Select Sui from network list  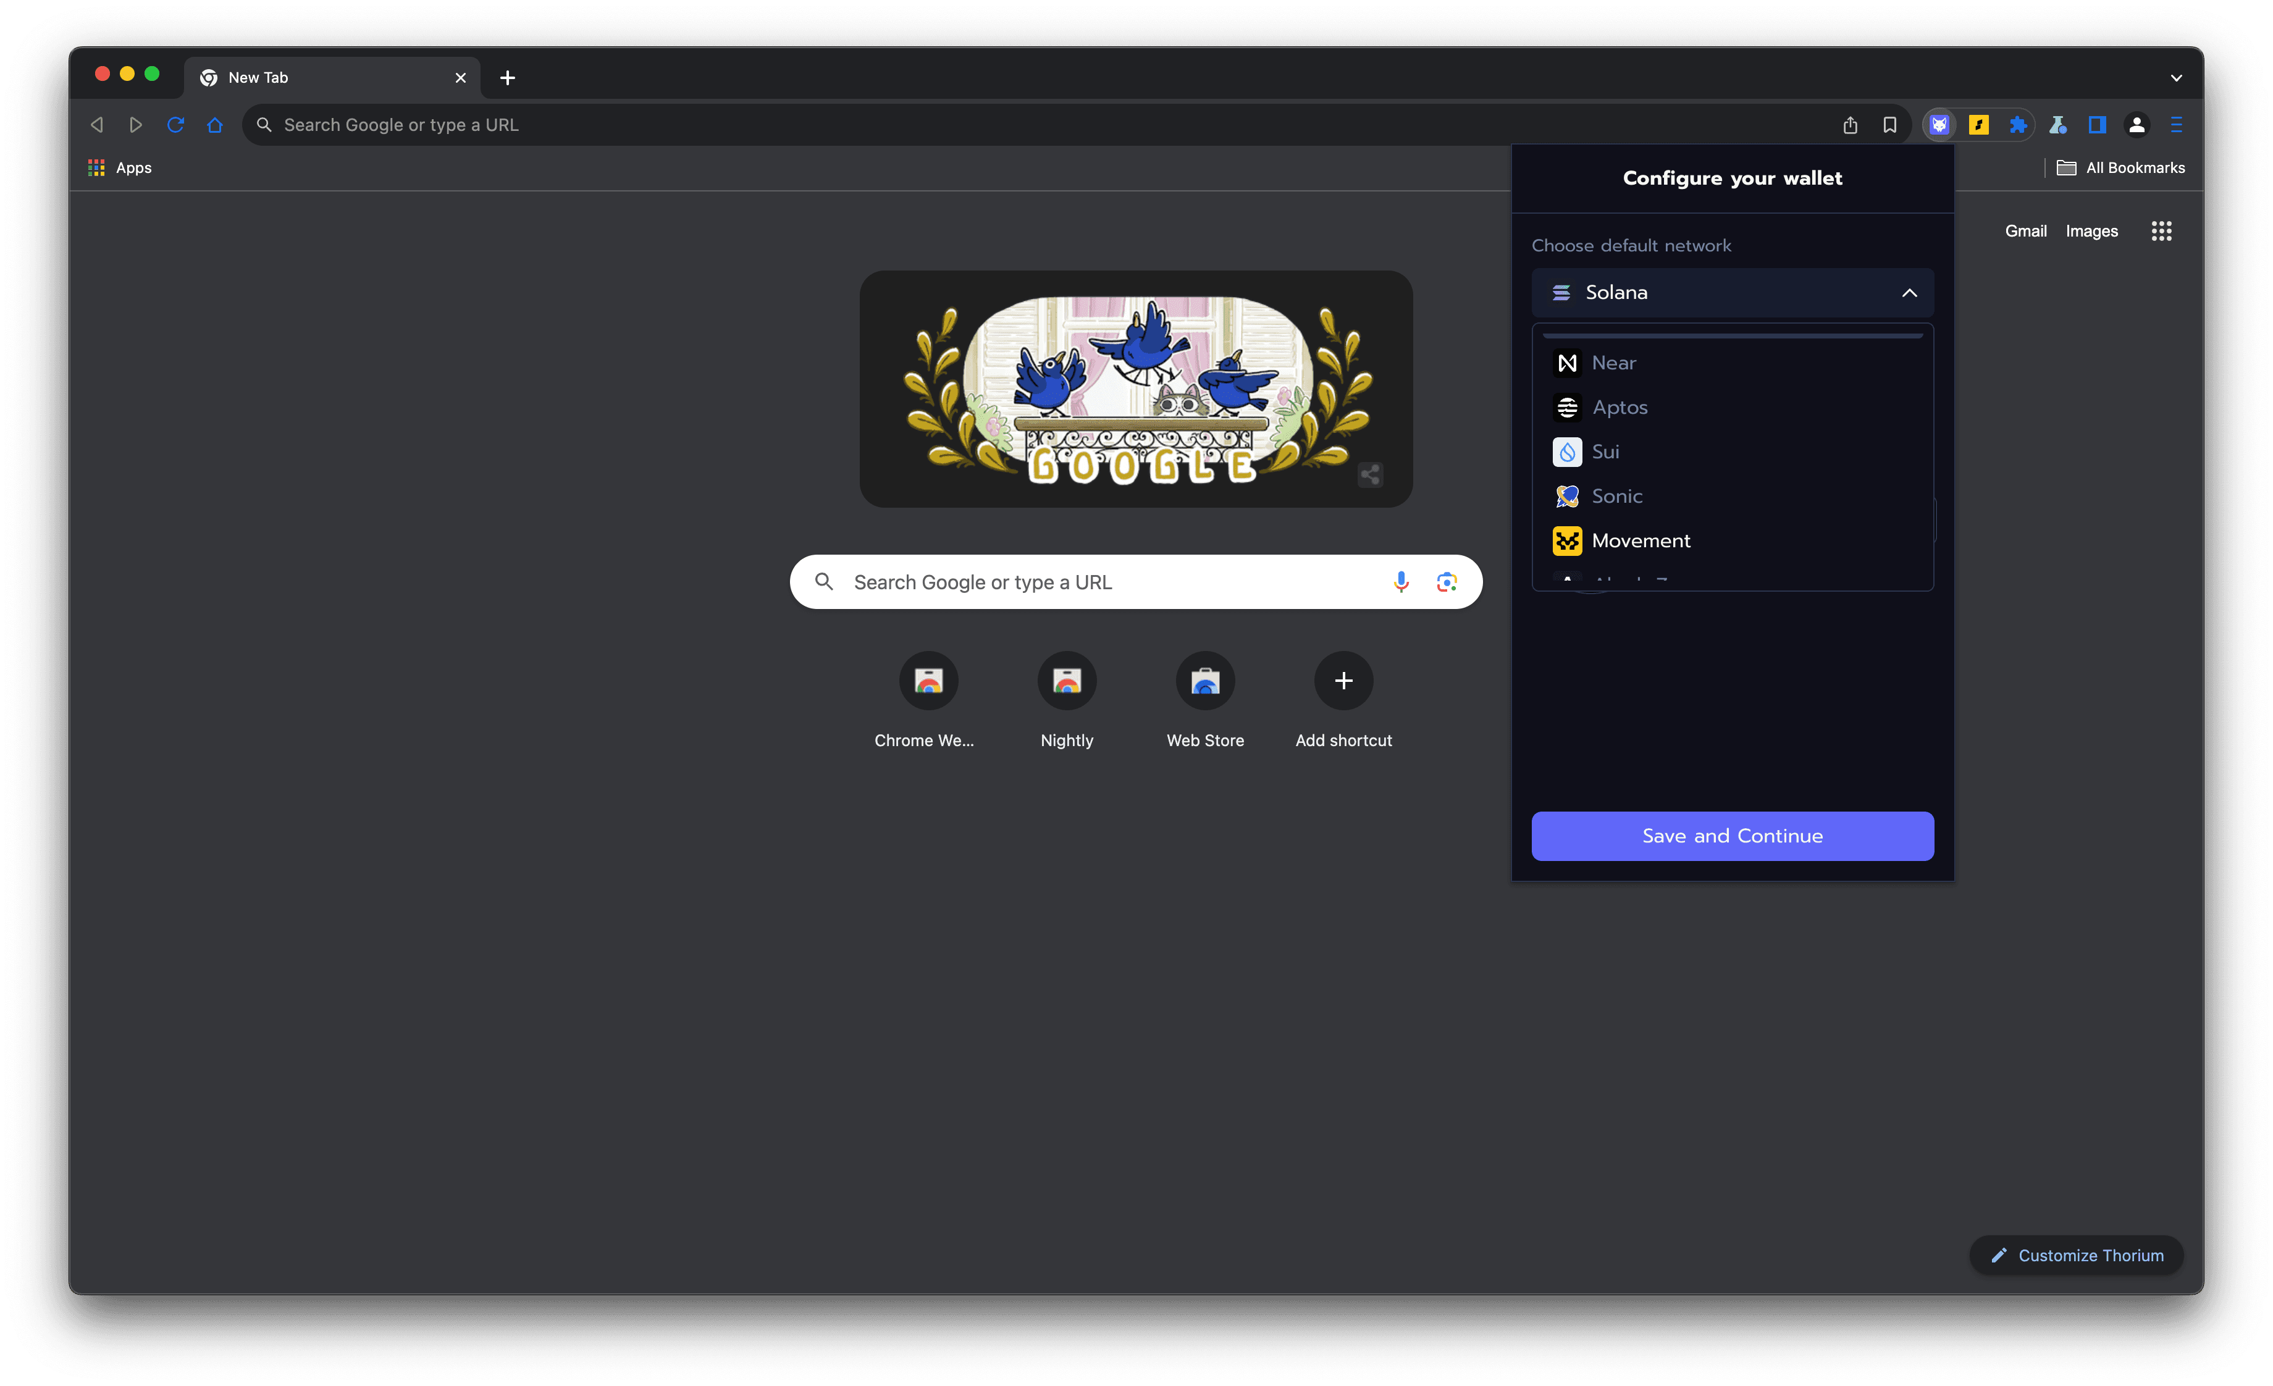pyautogui.click(x=1733, y=451)
